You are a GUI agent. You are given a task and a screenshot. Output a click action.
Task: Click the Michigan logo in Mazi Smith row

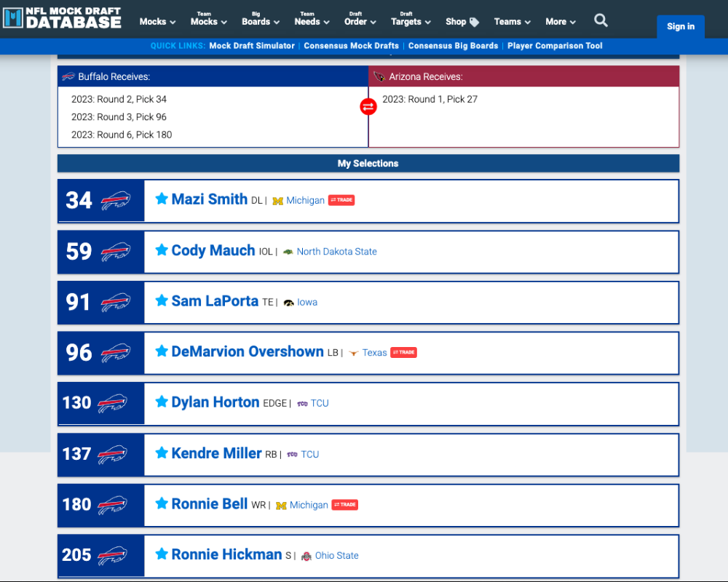coord(277,201)
